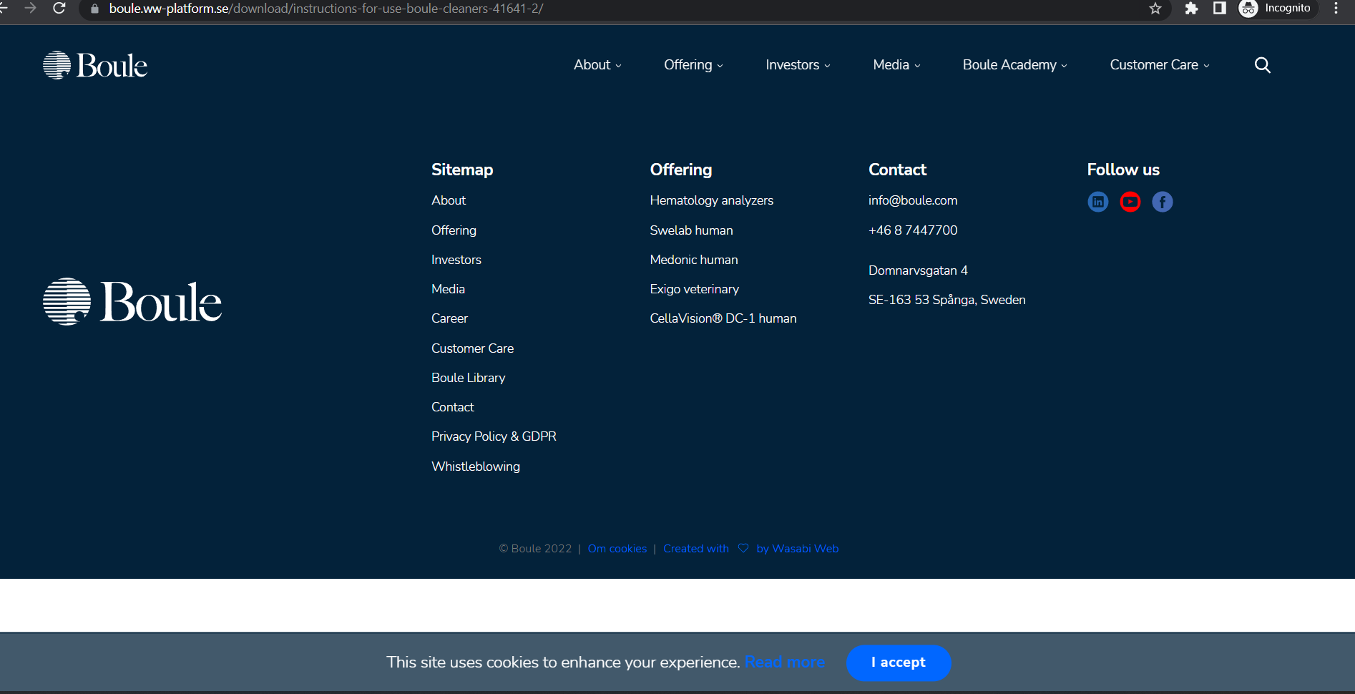The width and height of the screenshot is (1355, 694).
Task: Click heart icon in footer credits
Action: pos(743,548)
